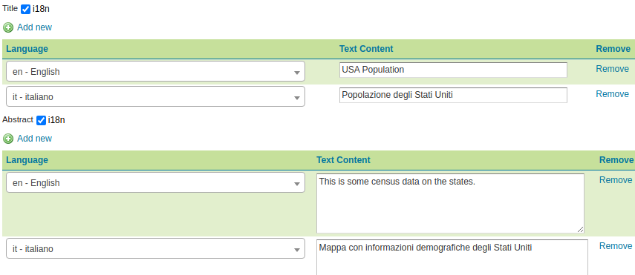Click the Italian abstract Mappa con informazioni textarea

pyautogui.click(x=452, y=257)
